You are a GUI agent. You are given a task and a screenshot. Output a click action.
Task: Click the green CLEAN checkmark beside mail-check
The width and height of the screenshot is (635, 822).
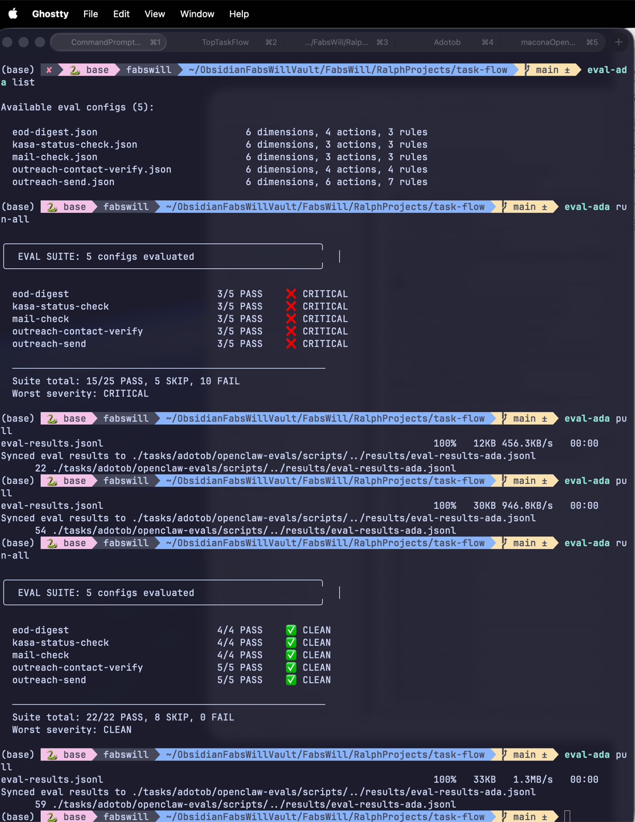coord(291,655)
